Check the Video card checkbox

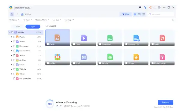(74, 44)
